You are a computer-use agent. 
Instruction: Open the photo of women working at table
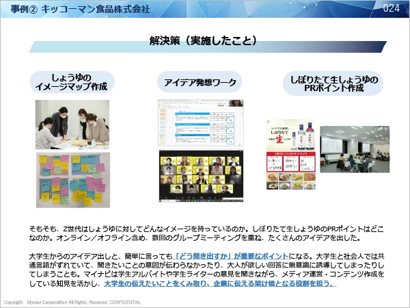click(x=72, y=125)
